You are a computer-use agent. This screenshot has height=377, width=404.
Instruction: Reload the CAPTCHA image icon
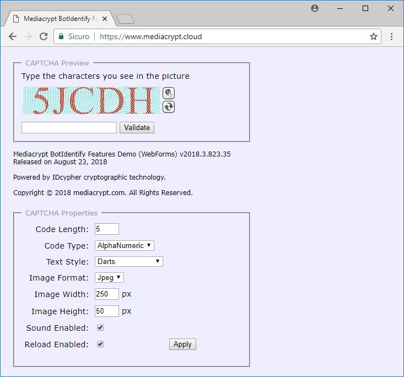pos(169,107)
